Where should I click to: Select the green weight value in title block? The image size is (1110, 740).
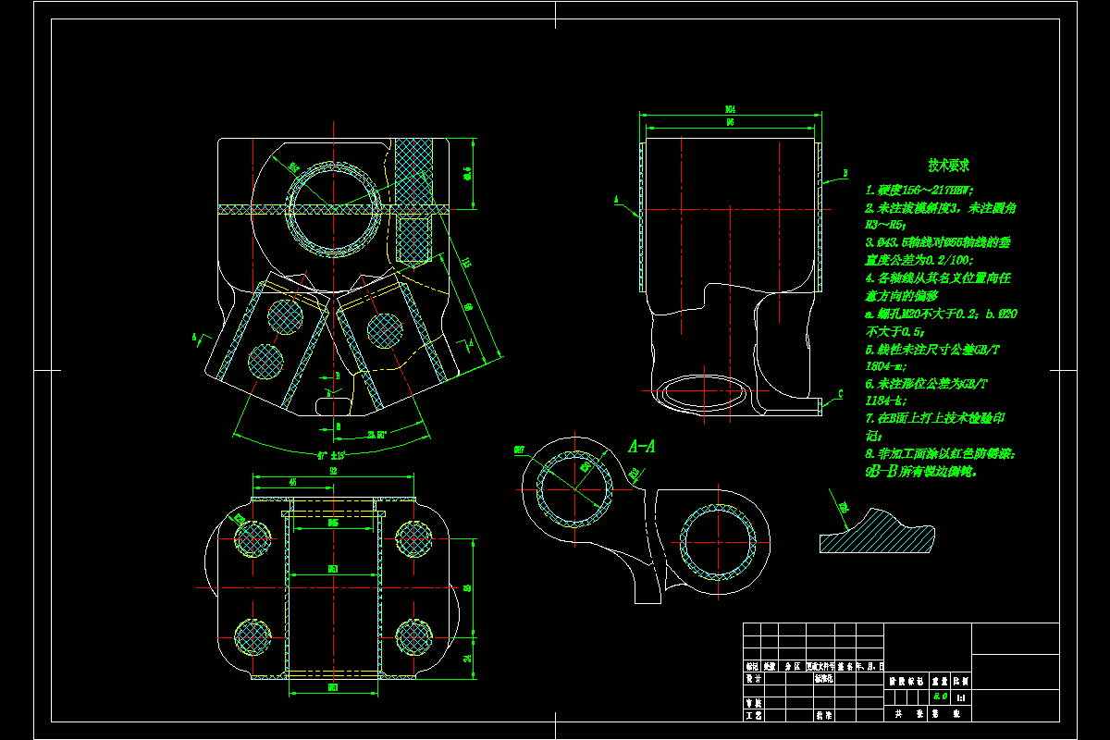940,697
